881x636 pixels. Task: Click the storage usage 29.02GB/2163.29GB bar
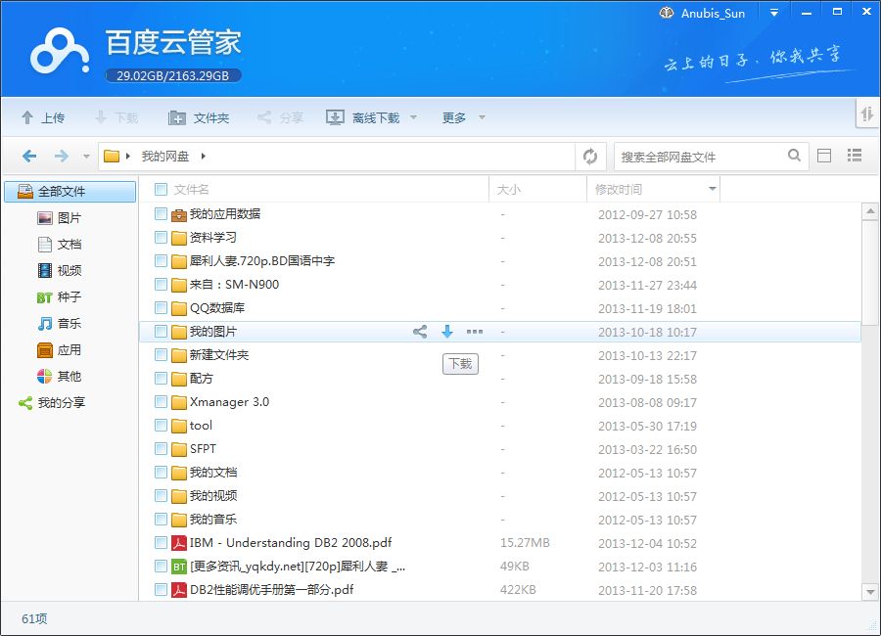[173, 75]
